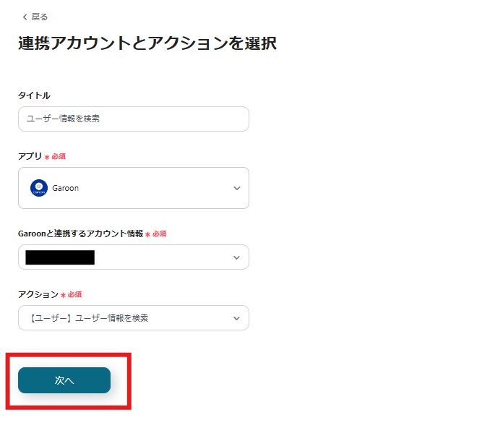
Task: Click the red asterisk beside アプリ
Action: click(47, 157)
